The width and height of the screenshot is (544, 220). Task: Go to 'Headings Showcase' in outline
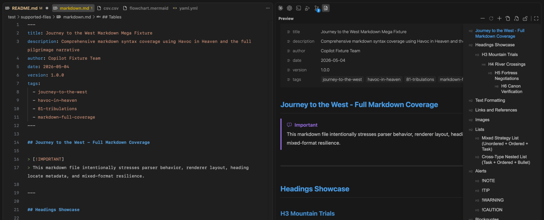495,45
